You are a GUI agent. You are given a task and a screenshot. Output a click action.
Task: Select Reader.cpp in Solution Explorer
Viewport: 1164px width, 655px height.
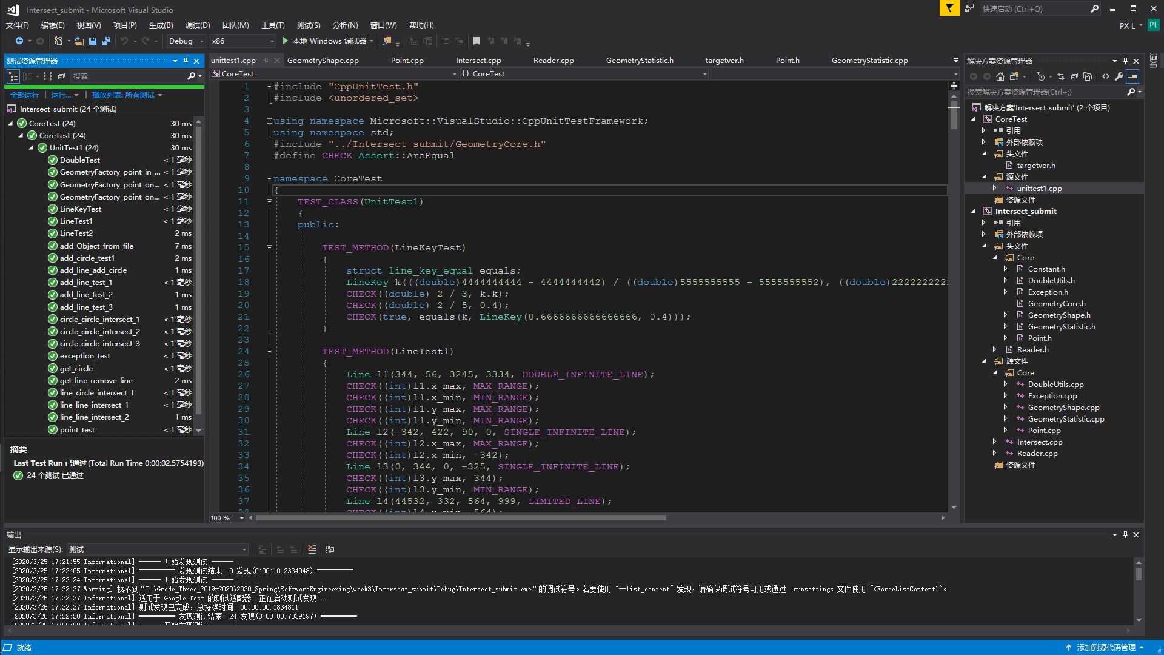pos(1037,454)
